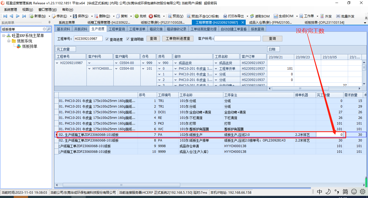Image resolution: width=368 pixels, height=198 pixels.
Task: Click 查询 button beside 查询明细
Action: 153,39
